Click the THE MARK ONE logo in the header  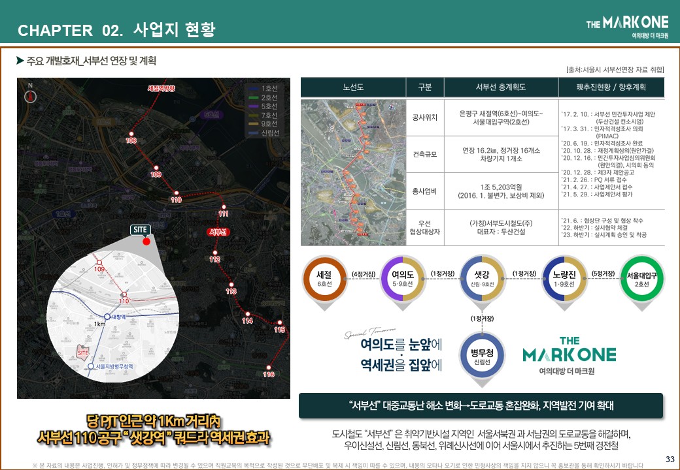[627, 26]
